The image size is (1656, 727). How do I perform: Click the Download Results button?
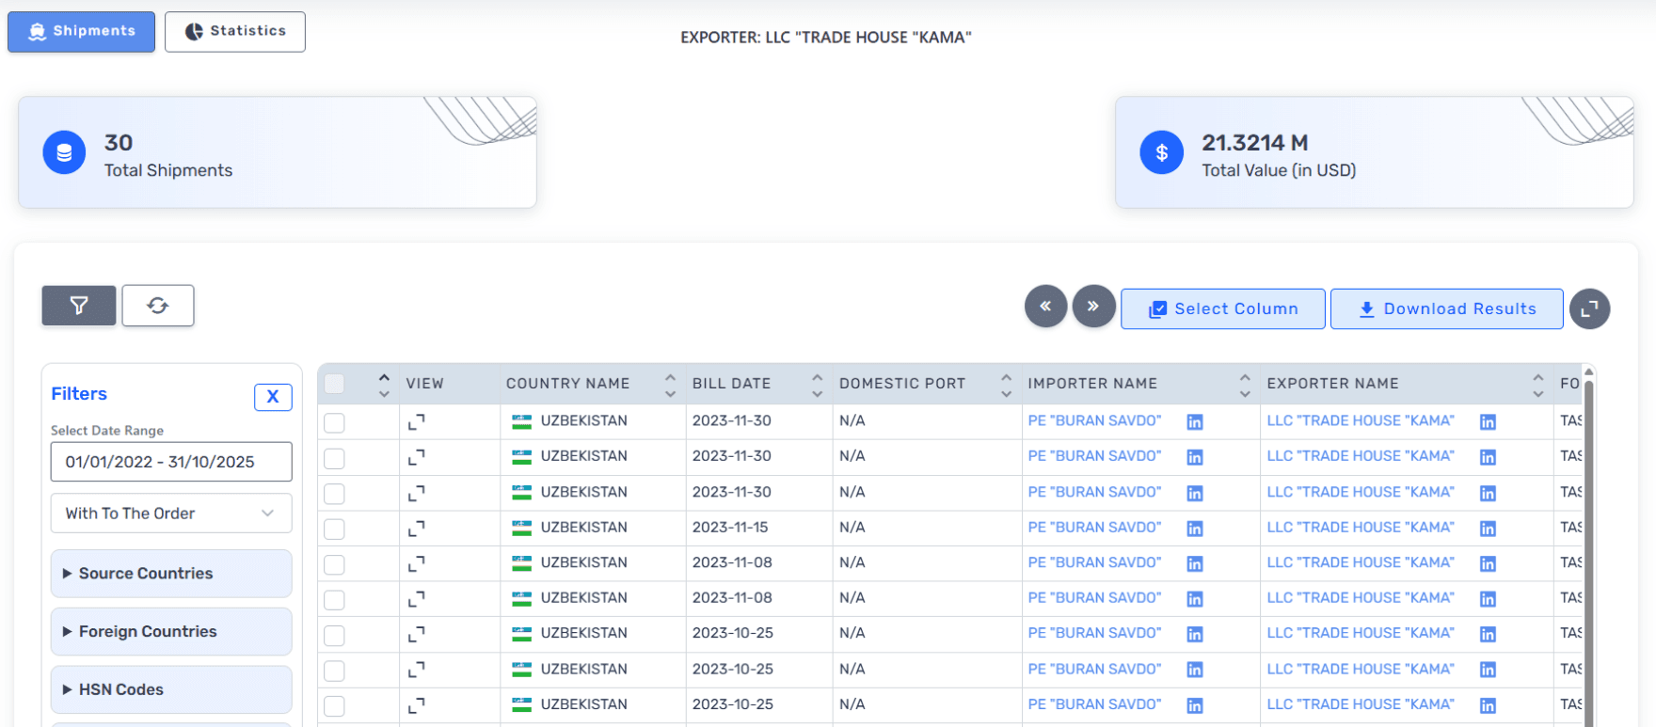click(1446, 309)
